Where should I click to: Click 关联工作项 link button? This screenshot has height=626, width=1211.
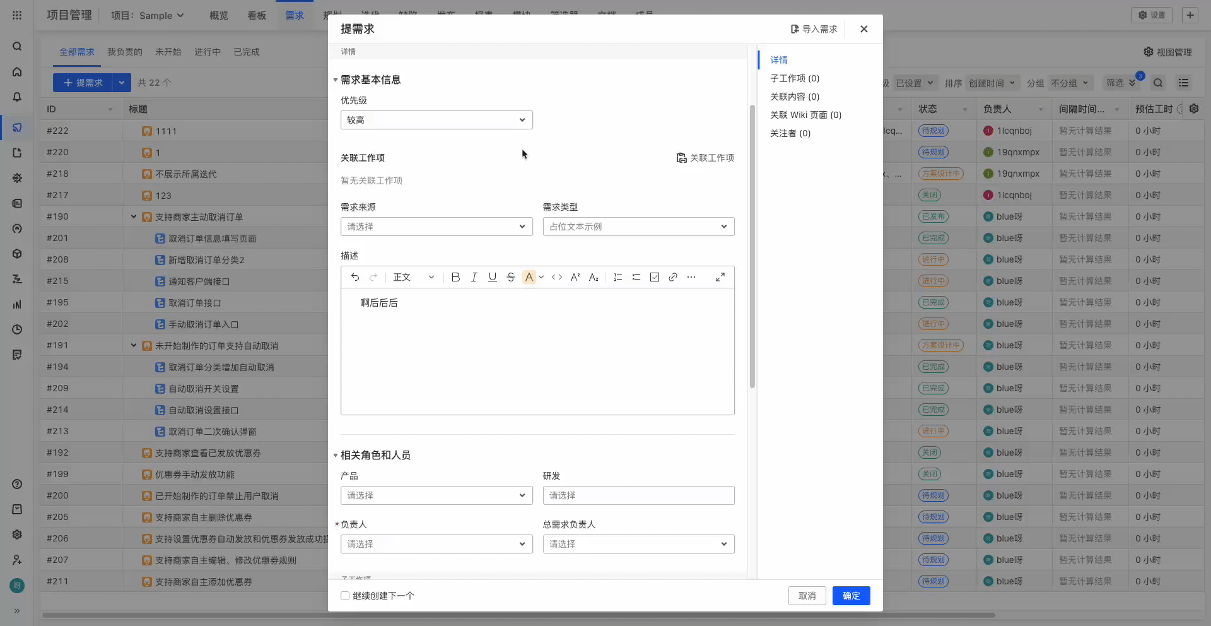tap(705, 158)
